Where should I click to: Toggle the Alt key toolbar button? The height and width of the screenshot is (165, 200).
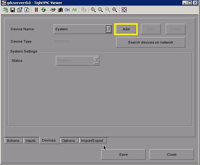[x=74, y=10]
